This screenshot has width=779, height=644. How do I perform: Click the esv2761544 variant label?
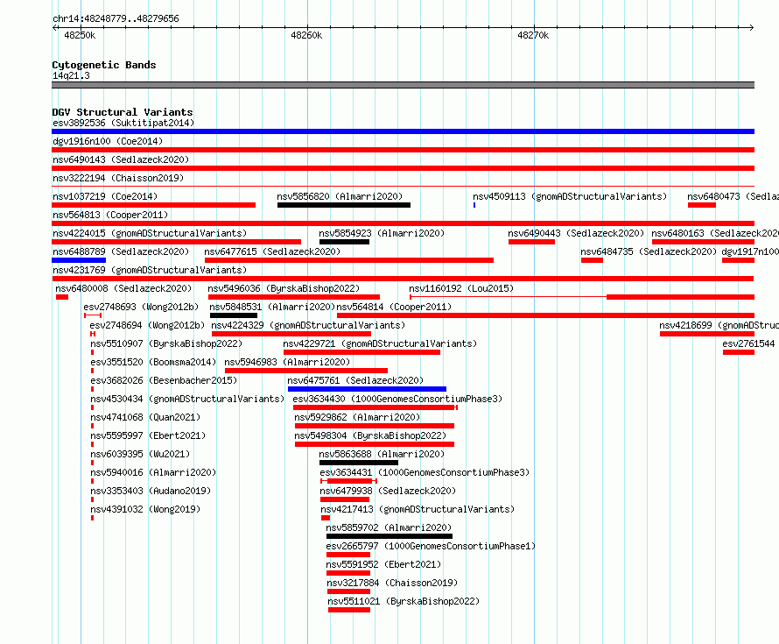748,343
